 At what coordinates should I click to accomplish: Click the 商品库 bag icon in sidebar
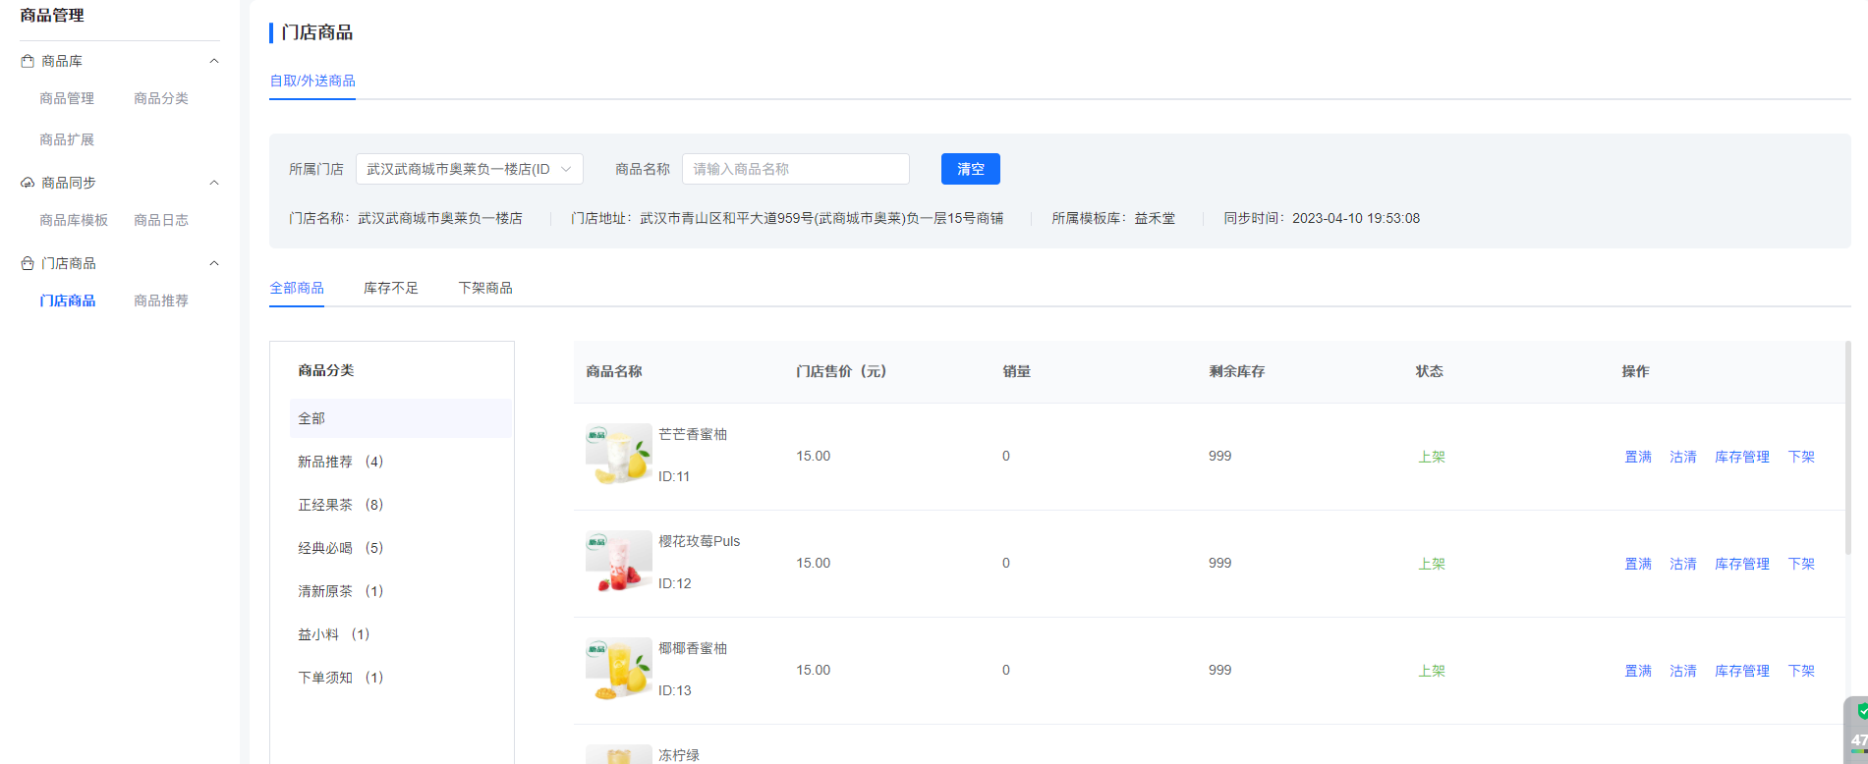(28, 61)
